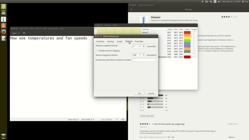Open gedit Edit menu
The width and height of the screenshot is (249, 140).
pyautogui.click(x=26, y=29)
